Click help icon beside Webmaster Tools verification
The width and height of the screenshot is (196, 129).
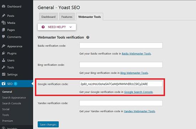88,37
